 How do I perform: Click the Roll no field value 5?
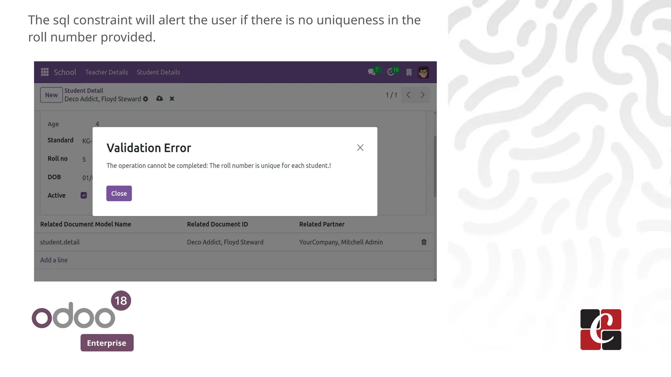coord(84,159)
